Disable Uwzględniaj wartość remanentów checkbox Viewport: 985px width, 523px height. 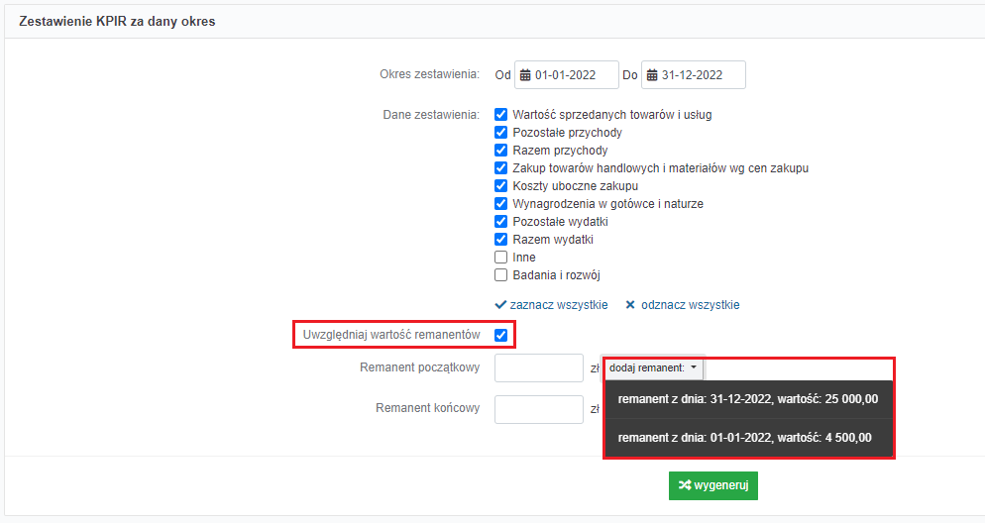500,335
